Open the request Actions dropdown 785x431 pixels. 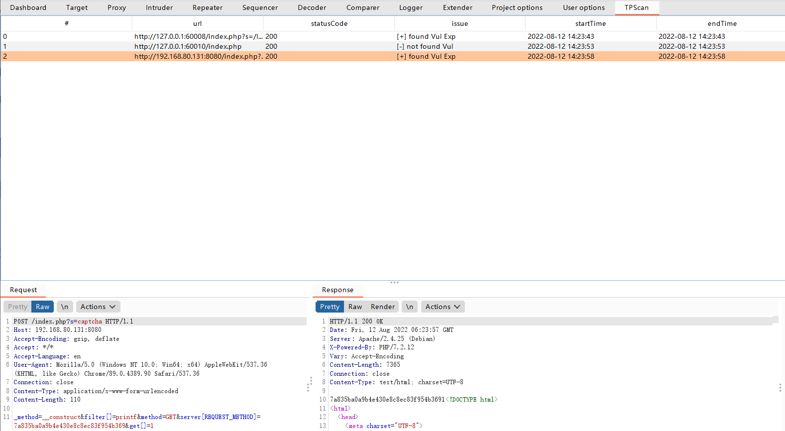pos(98,307)
